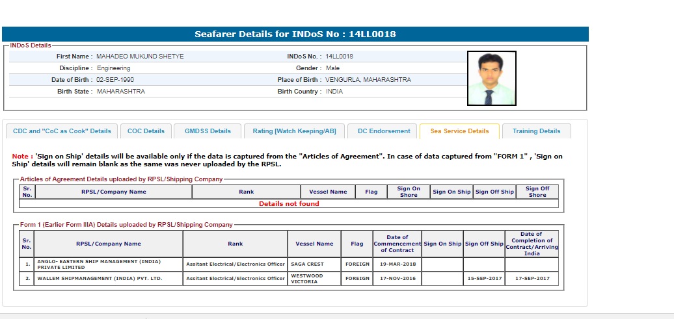This screenshot has height=319, width=674.
Task: Click the Seafarer Details page header bar
Action: click(x=295, y=34)
